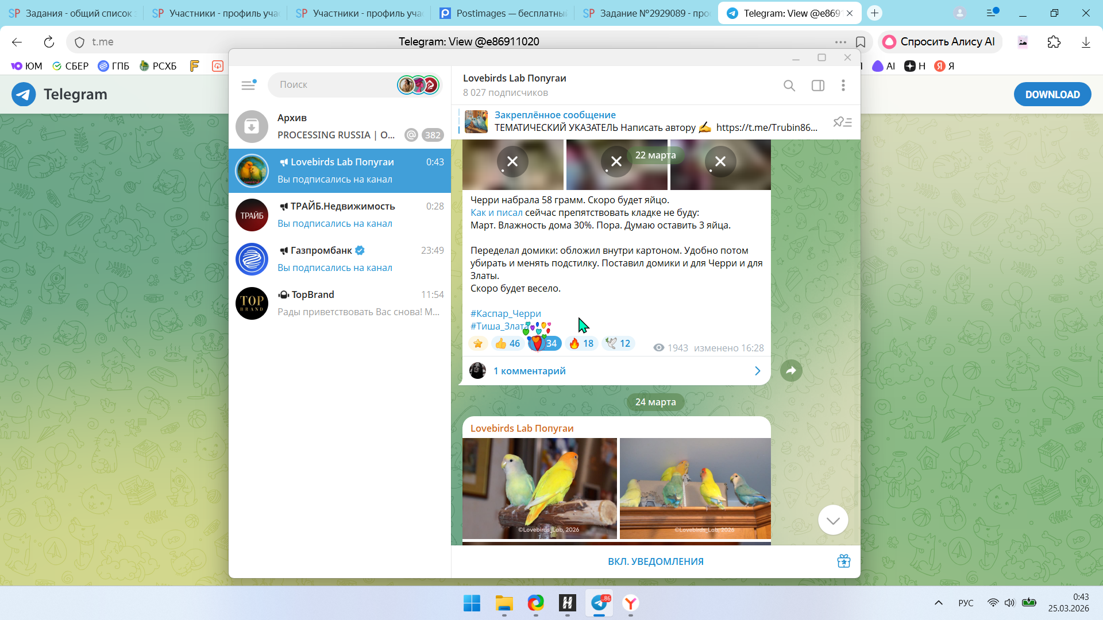Click the gift icon next to notifications

pyautogui.click(x=843, y=561)
